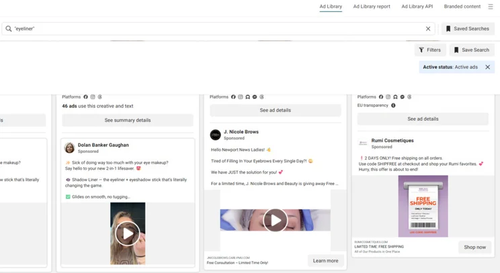
Task: Click "46 ads use this creative and text"
Action: 97,106
